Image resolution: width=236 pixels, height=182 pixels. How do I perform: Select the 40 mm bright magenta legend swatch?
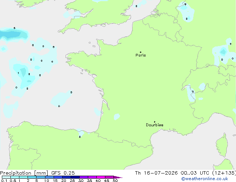click(x=101, y=177)
